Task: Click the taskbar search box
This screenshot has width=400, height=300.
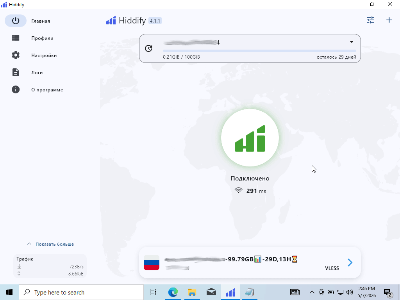Action: 81,292
